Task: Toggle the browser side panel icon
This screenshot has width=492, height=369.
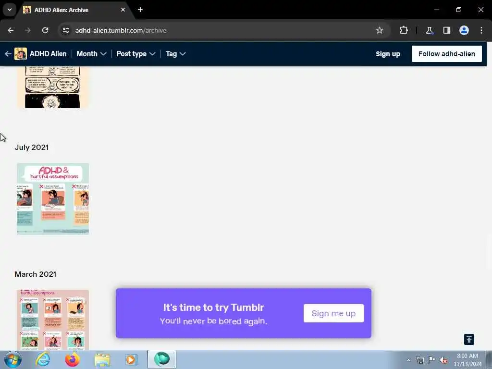Action: click(446, 30)
